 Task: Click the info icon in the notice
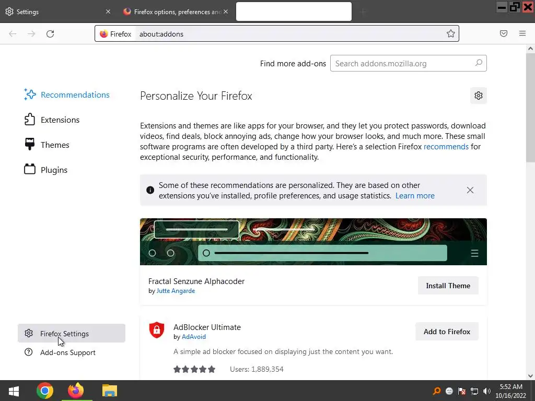(150, 190)
